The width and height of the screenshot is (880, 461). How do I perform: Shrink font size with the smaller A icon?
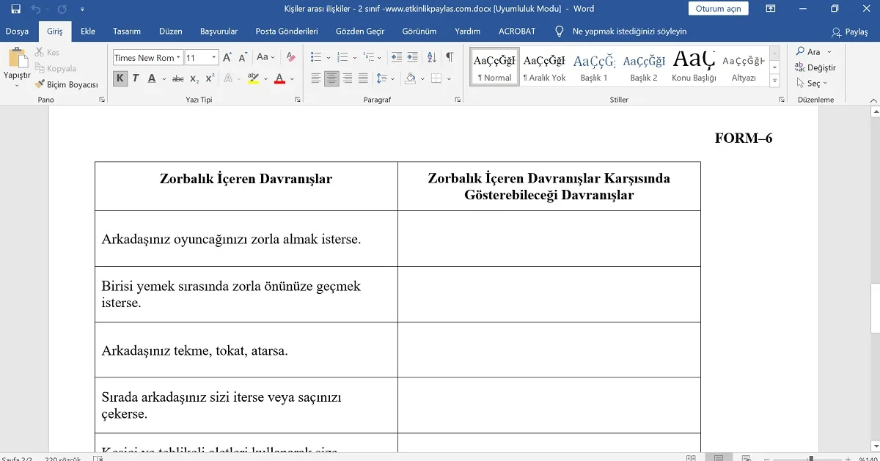(243, 57)
